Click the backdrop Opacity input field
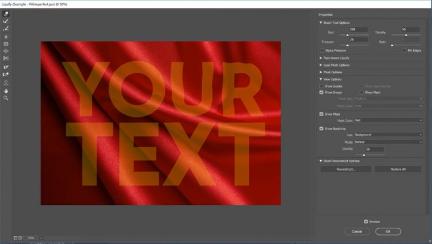The image size is (432, 244). [374, 149]
